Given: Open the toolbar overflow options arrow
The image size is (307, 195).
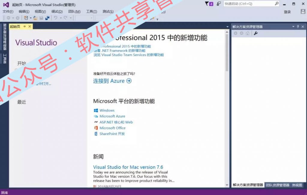Looking at the screenshot, I should (x=157, y=19).
